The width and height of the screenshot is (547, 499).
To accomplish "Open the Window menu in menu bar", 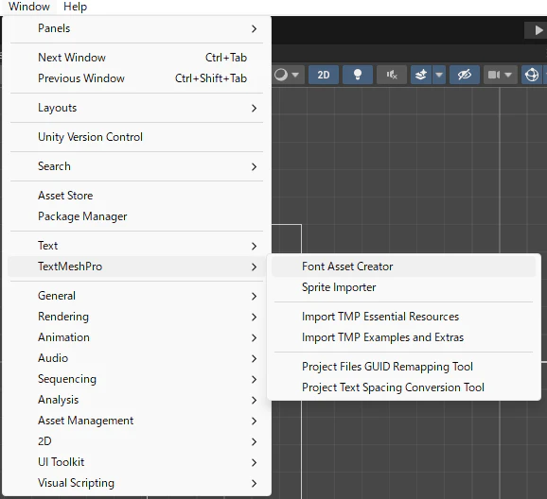I will point(29,7).
